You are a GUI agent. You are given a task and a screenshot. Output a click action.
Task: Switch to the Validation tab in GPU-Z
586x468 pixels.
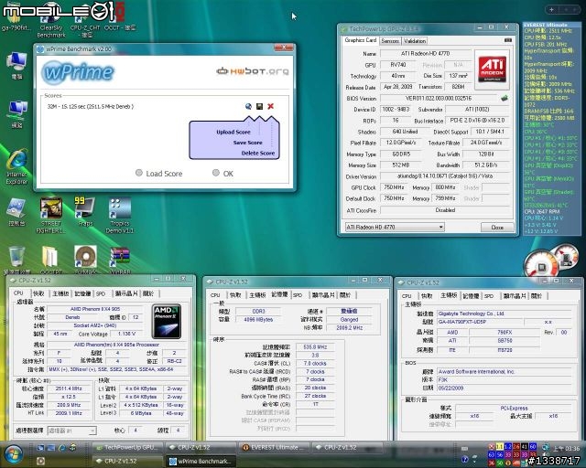pos(415,41)
